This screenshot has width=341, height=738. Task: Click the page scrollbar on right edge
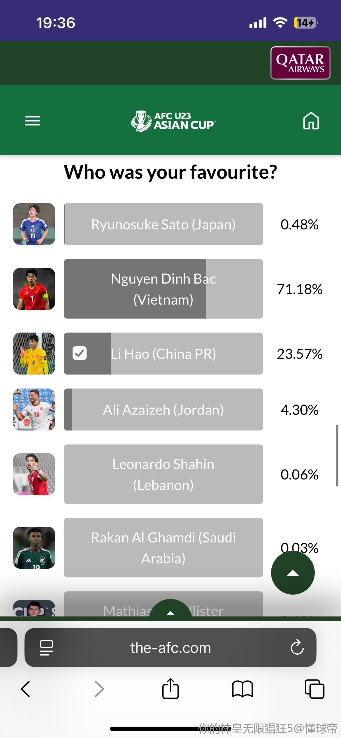337,455
